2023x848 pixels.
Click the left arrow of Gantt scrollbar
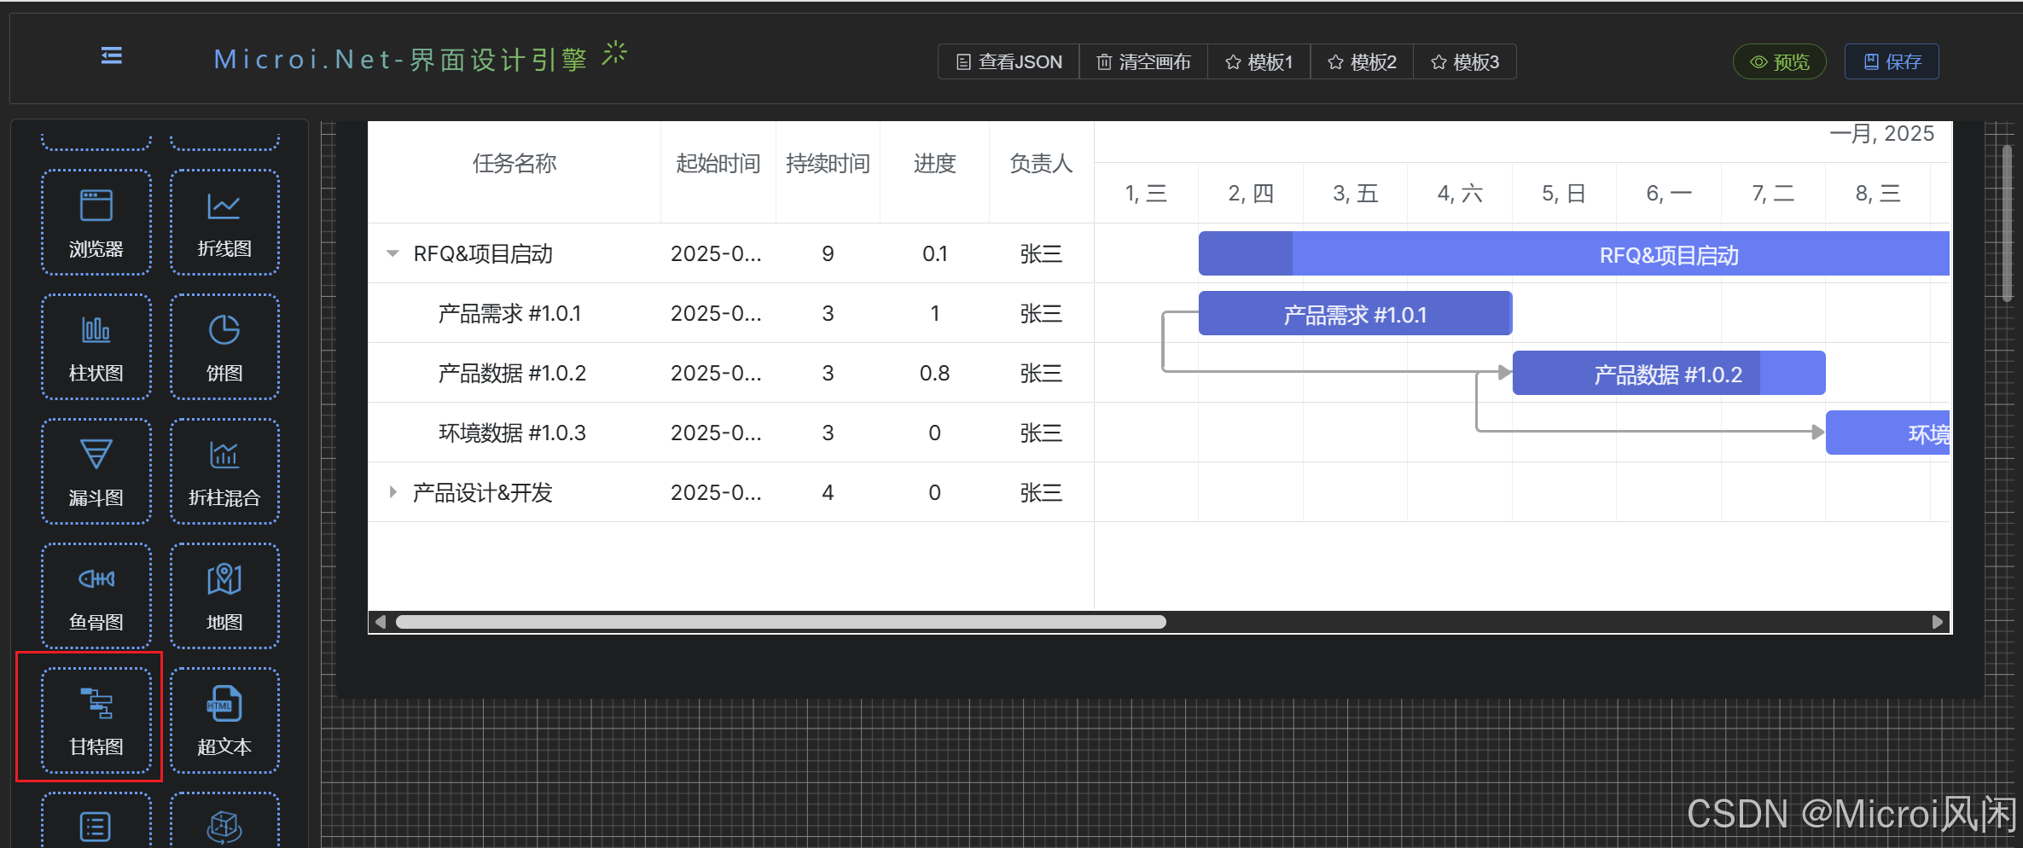(x=381, y=622)
